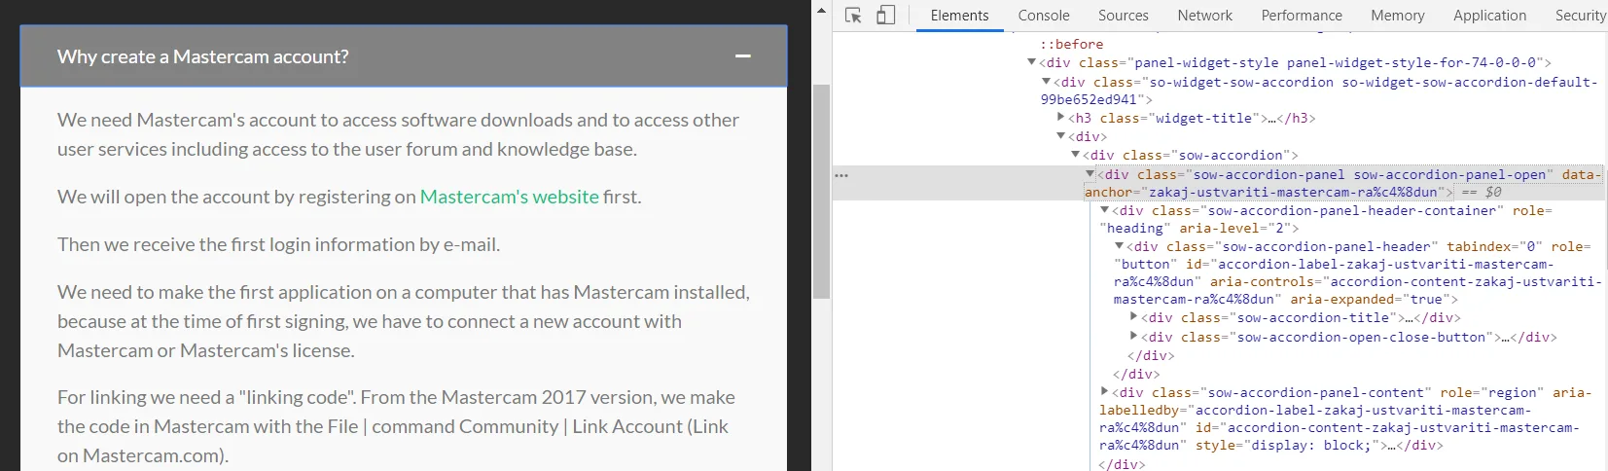Collapse the selected sow-accordion-panel node
Viewport: 1608px width, 471px height.
tap(1090, 174)
